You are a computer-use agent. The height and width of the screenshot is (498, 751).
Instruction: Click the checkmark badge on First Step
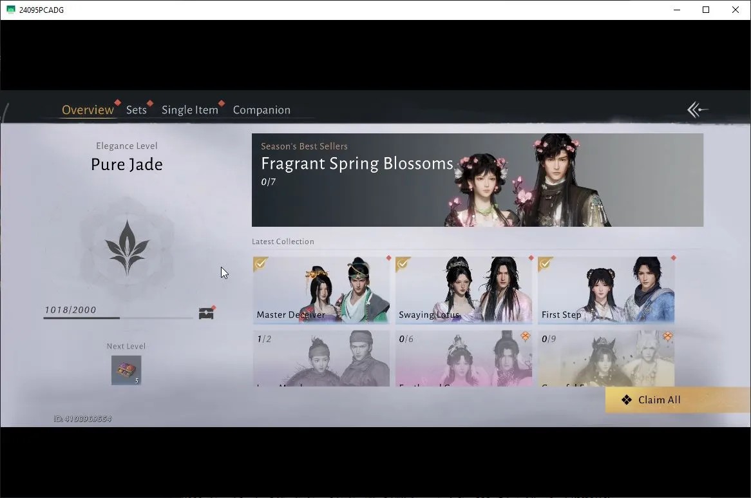pos(545,264)
